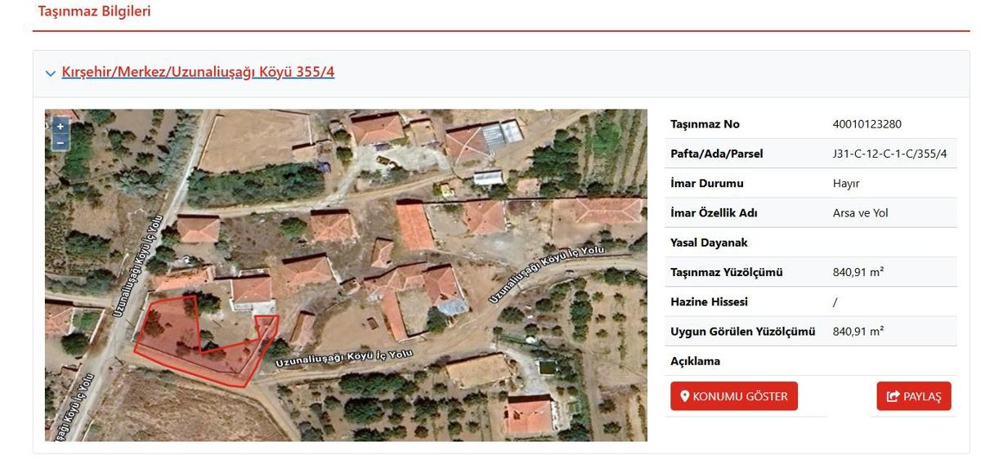Click Taşınmaz Yüzölçümü value 840,91 m²
The width and height of the screenshot is (981, 464).
[858, 272]
